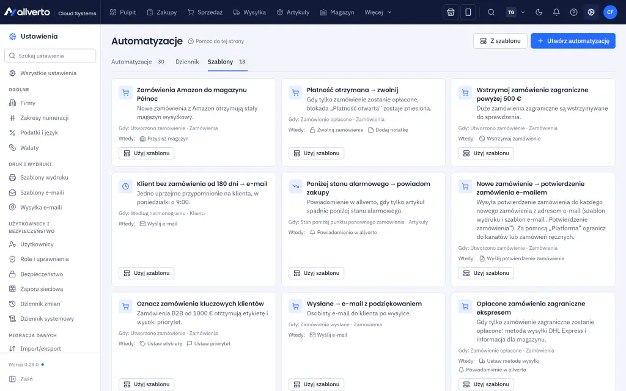Open Szablony e-maili settings
Viewport: 626px width, 391px height.
coord(50,192)
